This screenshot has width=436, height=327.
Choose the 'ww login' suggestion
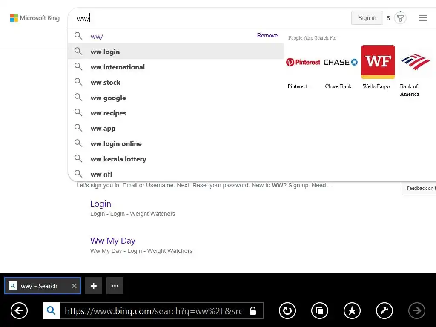176,51
